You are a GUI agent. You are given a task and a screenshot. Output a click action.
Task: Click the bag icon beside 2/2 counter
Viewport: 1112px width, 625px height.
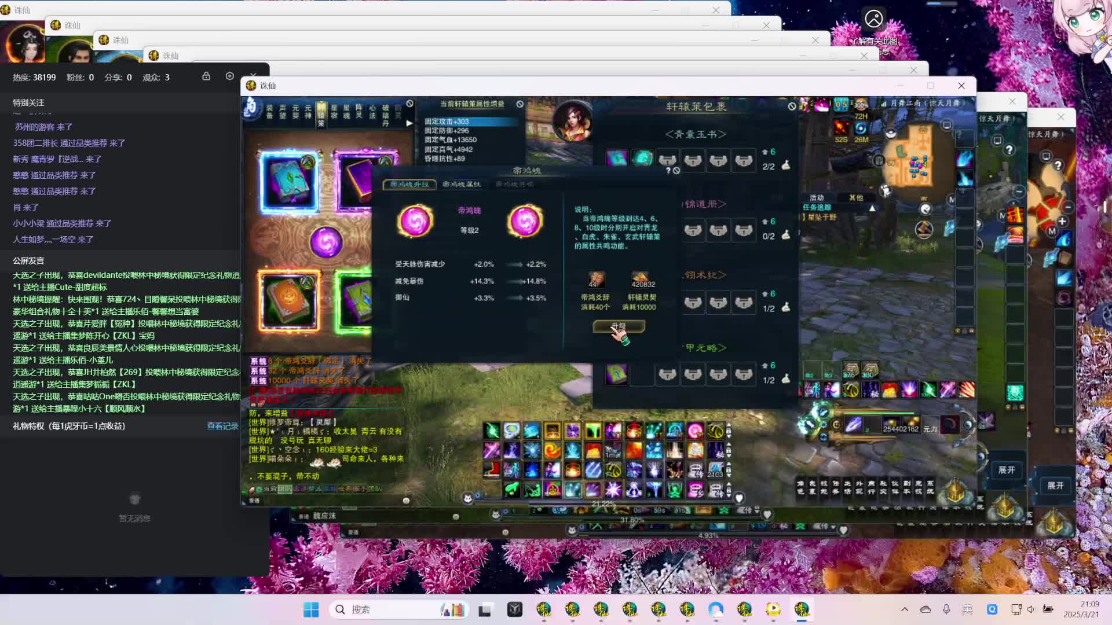pos(786,166)
